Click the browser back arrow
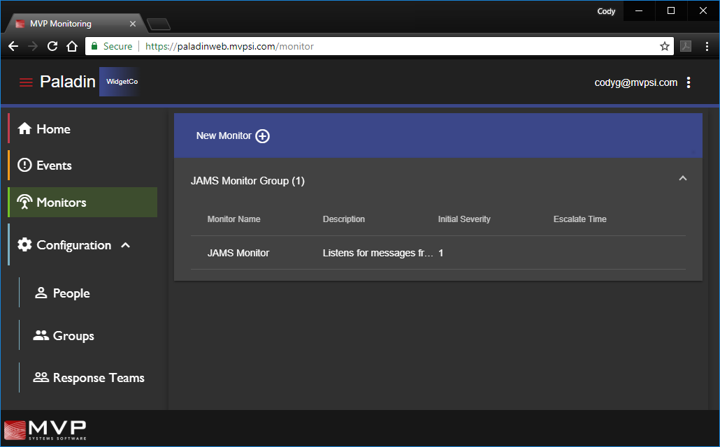The width and height of the screenshot is (720, 447). [13, 46]
